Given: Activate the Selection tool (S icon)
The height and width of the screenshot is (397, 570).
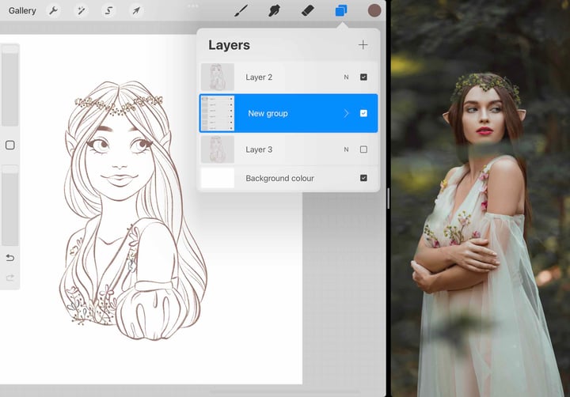Looking at the screenshot, I should pyautogui.click(x=108, y=10).
